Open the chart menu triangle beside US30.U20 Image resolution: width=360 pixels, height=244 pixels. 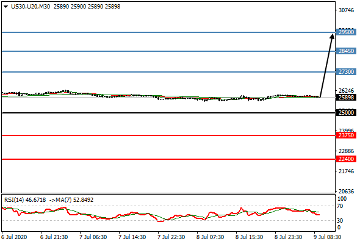tap(6, 7)
